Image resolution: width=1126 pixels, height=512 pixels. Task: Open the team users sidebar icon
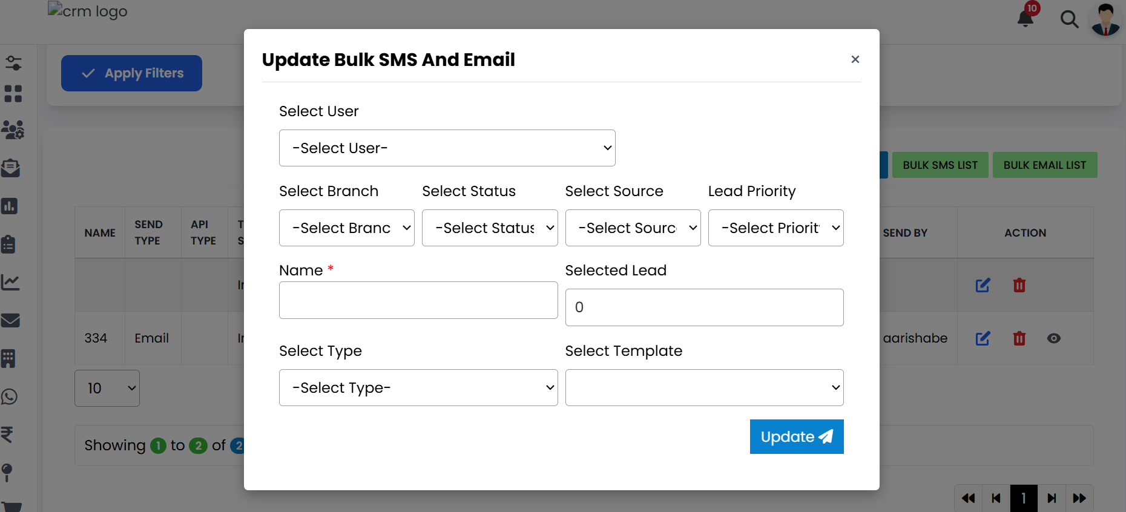(x=13, y=130)
